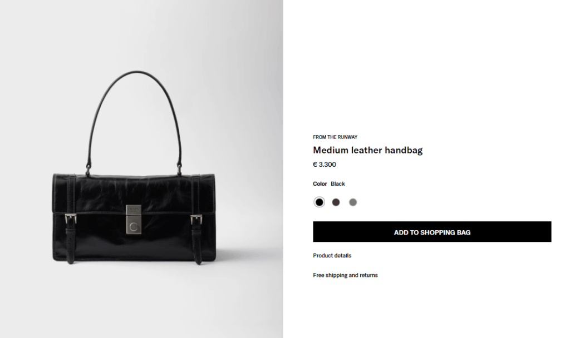Screen dimensions: 570x338
Task: Expand the Product details section
Action: (332, 256)
